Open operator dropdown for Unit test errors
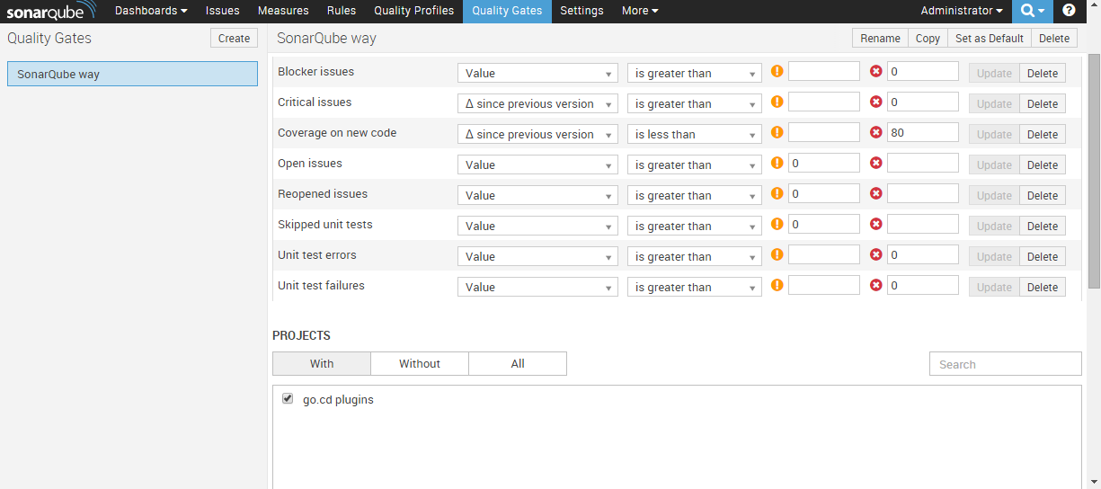The width and height of the screenshot is (1101, 489). tap(695, 256)
